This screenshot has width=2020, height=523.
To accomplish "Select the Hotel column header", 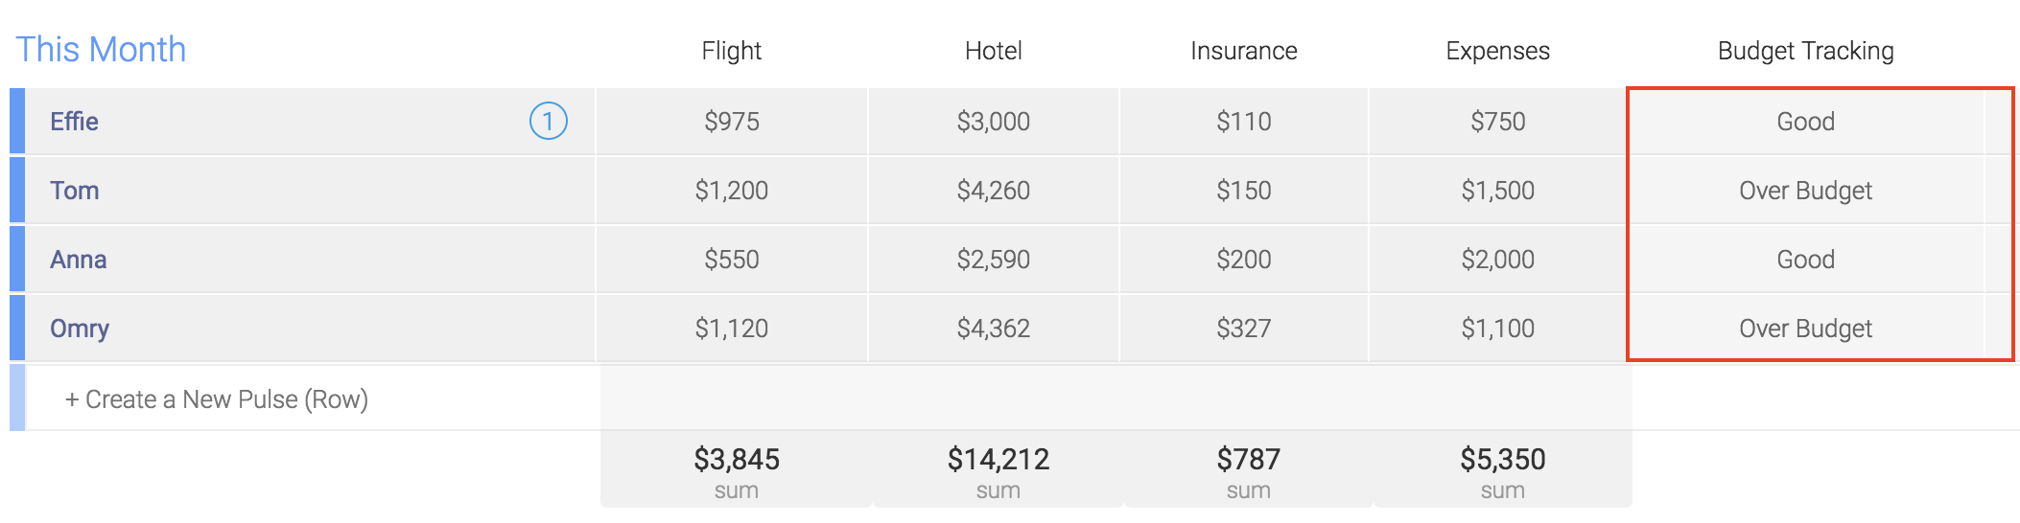I will pos(993,51).
